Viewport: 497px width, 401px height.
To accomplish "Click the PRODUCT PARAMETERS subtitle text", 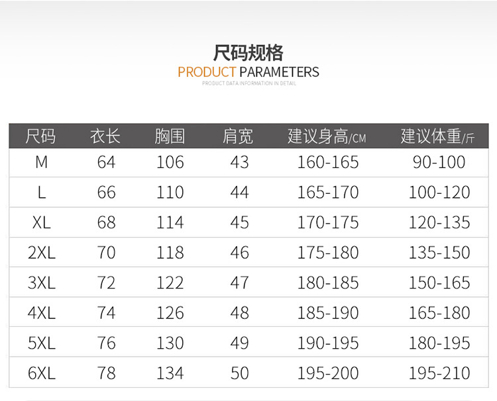I will (x=248, y=71).
